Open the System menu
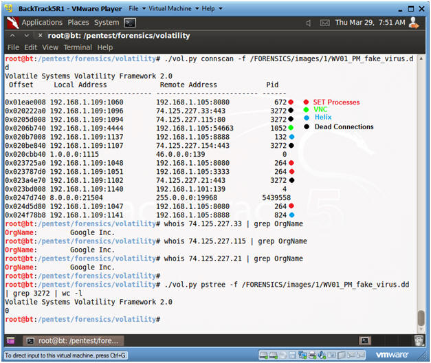Image resolution: width=431 pixels, height=363 pixels. point(107,23)
